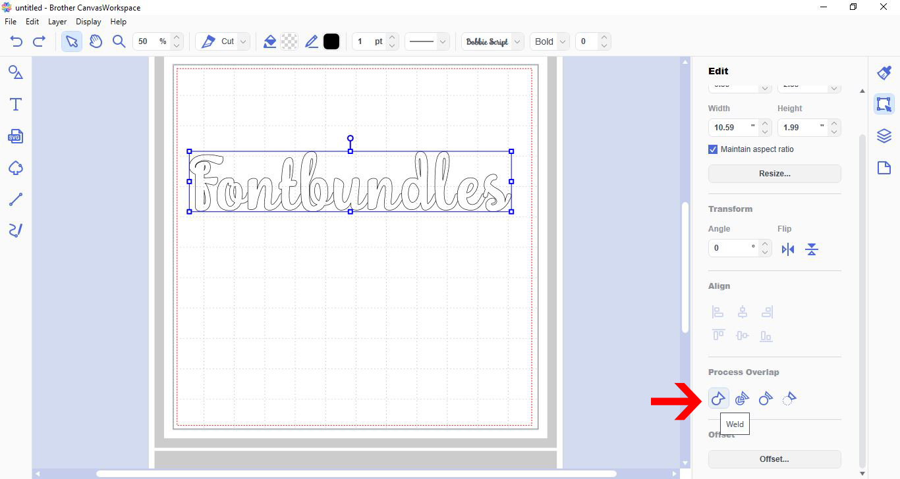Screen dimensions: 900x479
Task: Click the SVG import icon
Action: [16, 136]
